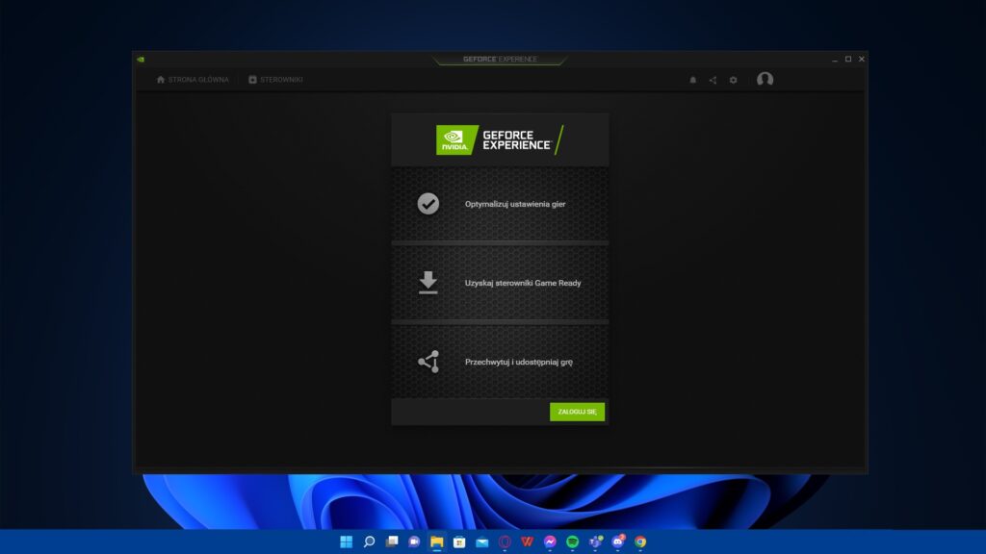Click the NVIDIA GeForce Experience logo banner
Screen dimensions: 986x554
[x=500, y=139]
